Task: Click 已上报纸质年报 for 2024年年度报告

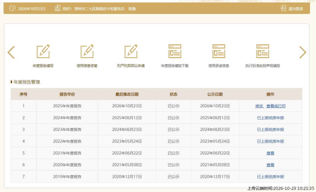Action: pyautogui.click(x=270, y=118)
